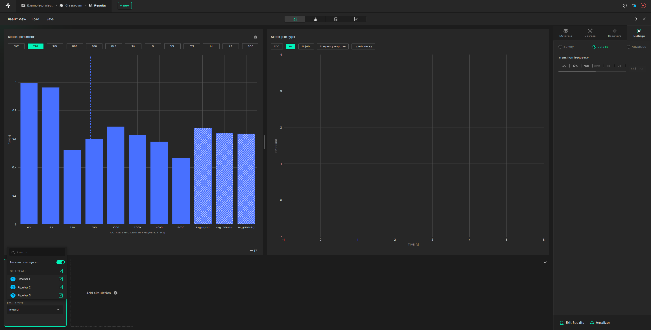Click the Receiver 3 numbered badge

tap(13, 295)
